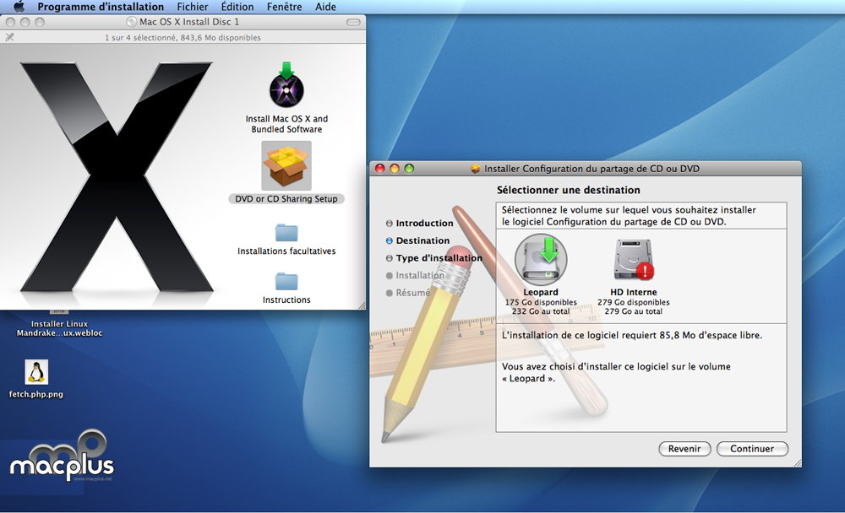Open the Édition menu
This screenshot has height=513, width=845.
237,7
